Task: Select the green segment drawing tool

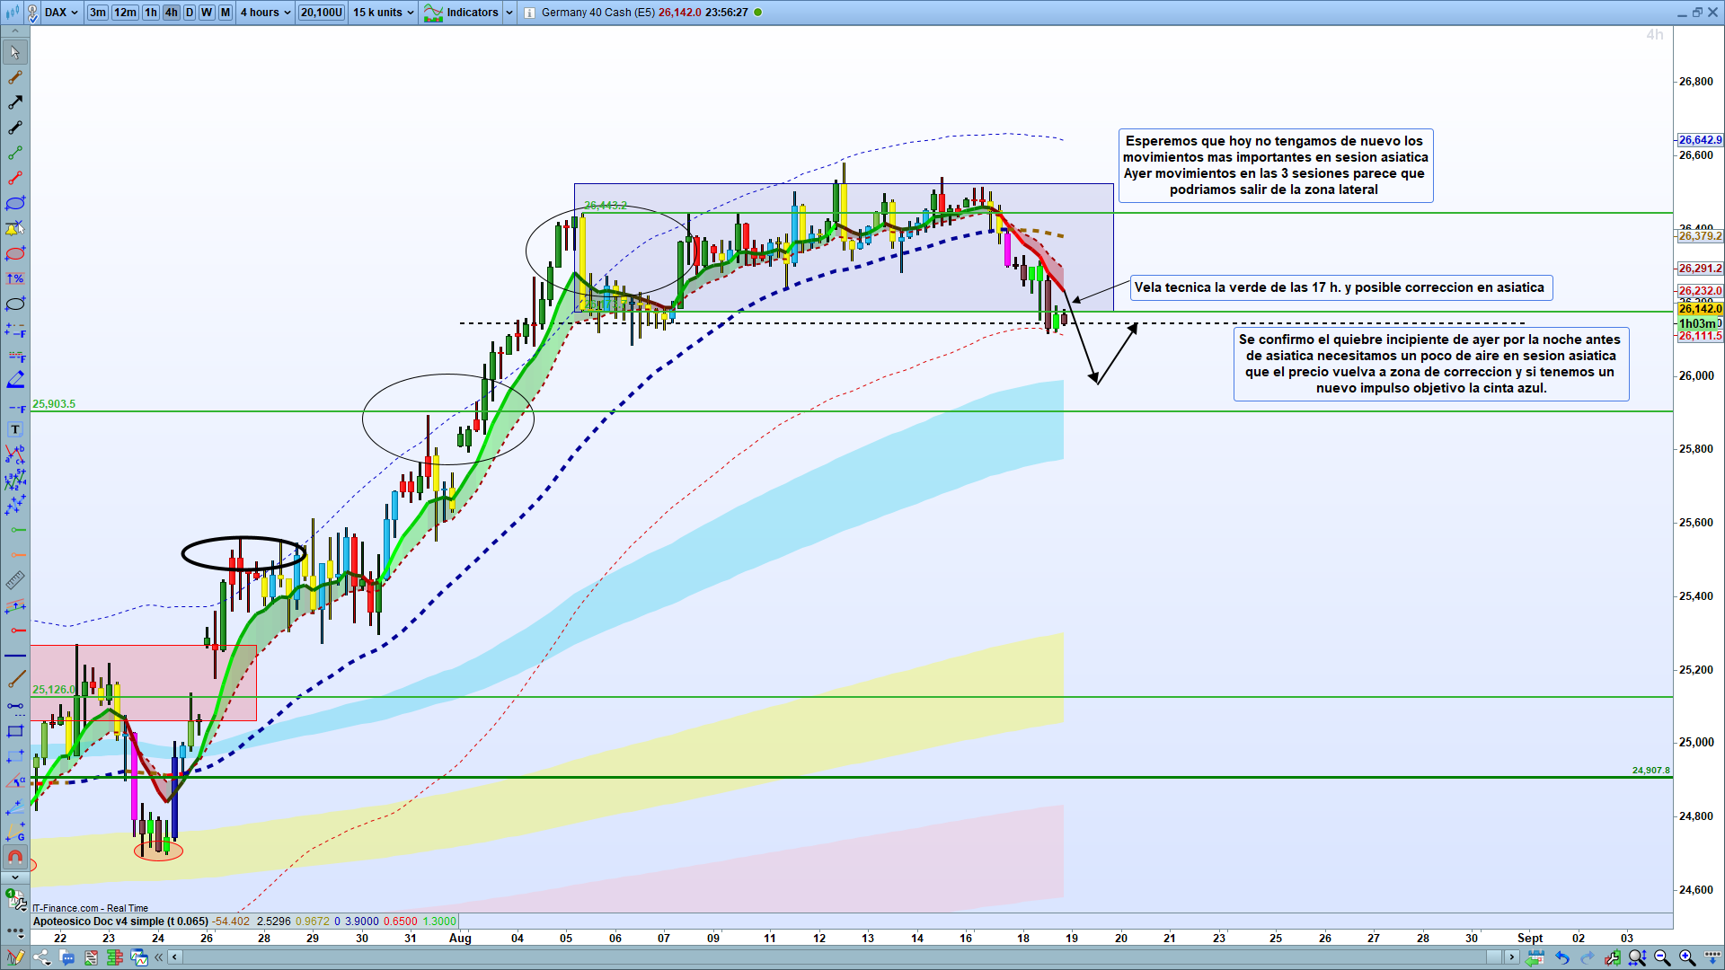Action: (15, 153)
